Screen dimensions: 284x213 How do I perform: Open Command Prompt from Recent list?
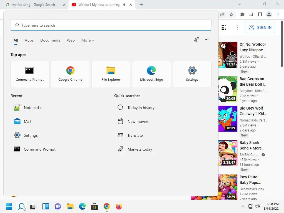[x=35, y=149]
